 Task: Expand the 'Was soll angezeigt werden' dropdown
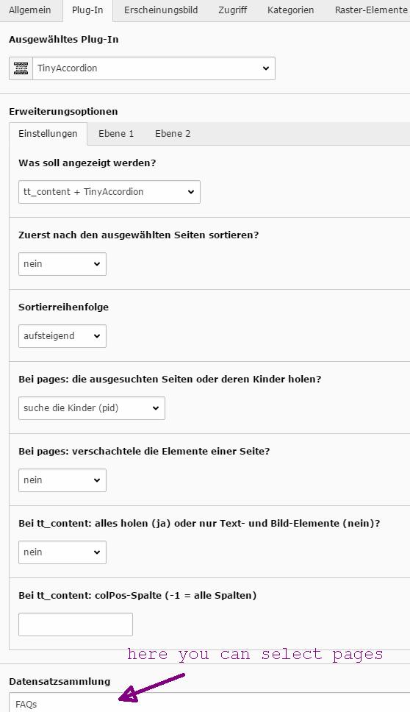click(x=109, y=192)
